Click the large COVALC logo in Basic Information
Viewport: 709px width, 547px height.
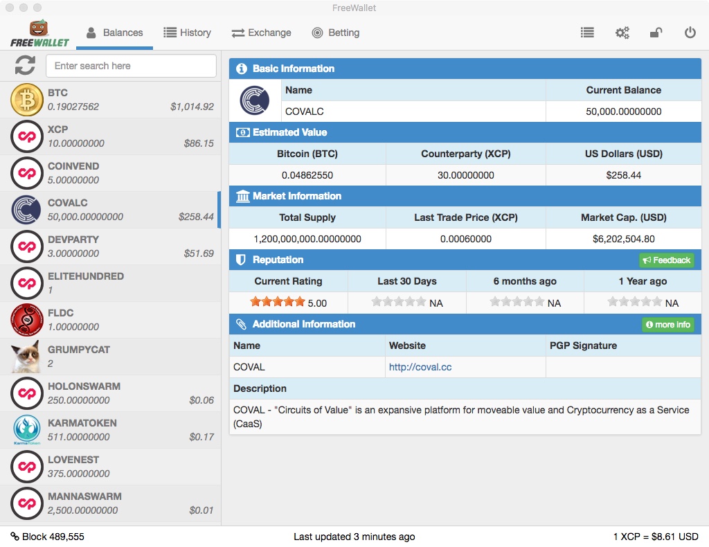pos(255,100)
